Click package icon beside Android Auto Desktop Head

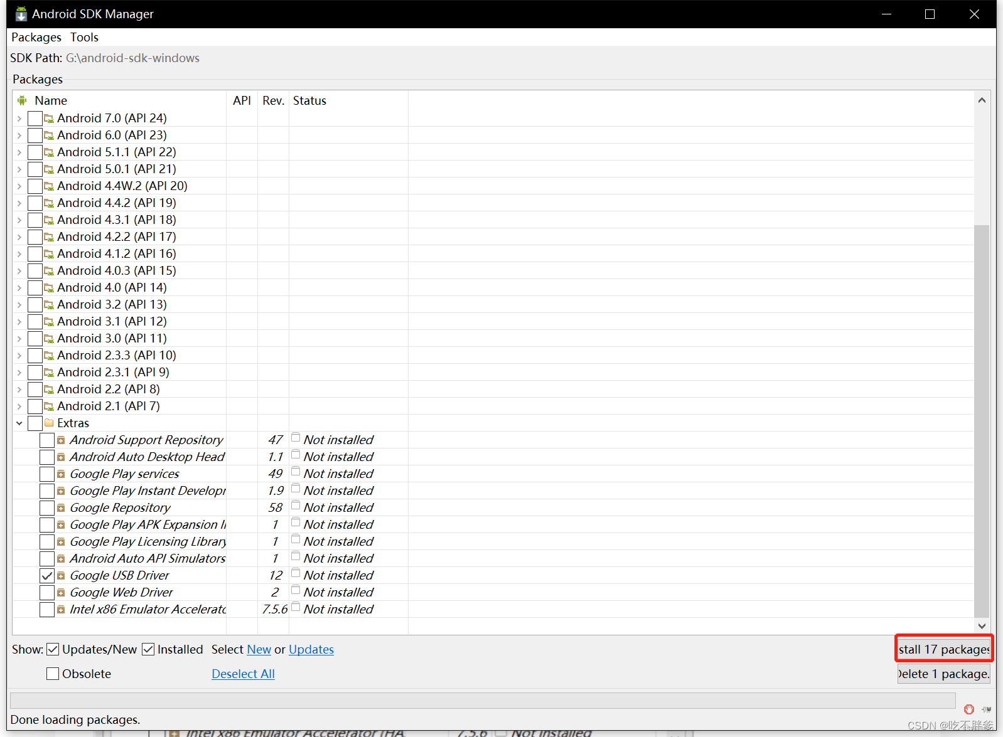click(61, 457)
